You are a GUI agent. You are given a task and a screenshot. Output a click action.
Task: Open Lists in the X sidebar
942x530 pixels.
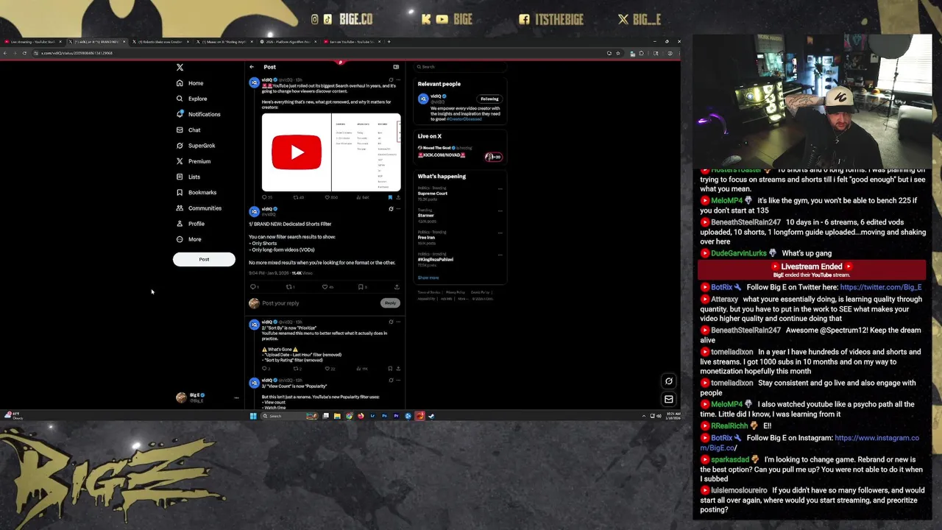pos(188,177)
